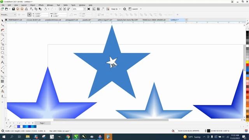Click the Full-screen preview icon

[x=89, y=9]
